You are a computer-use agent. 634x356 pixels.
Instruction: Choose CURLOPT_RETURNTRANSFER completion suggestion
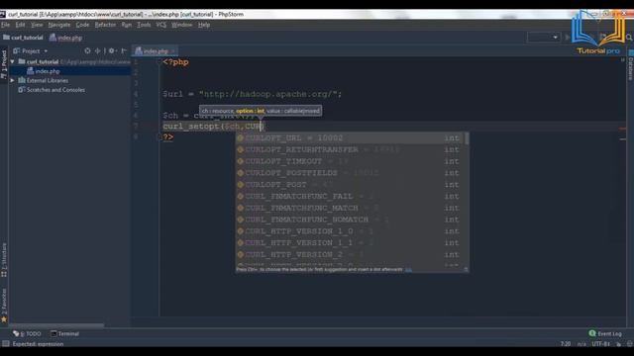[x=350, y=149]
